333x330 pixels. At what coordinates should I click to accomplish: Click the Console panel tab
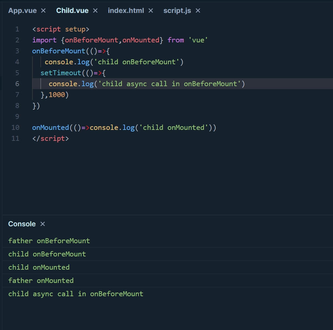22,224
